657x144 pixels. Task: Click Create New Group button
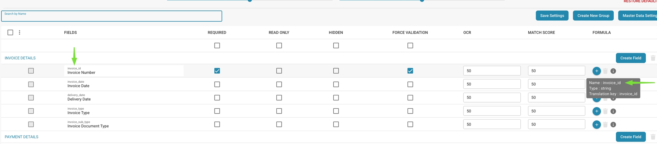click(x=593, y=16)
